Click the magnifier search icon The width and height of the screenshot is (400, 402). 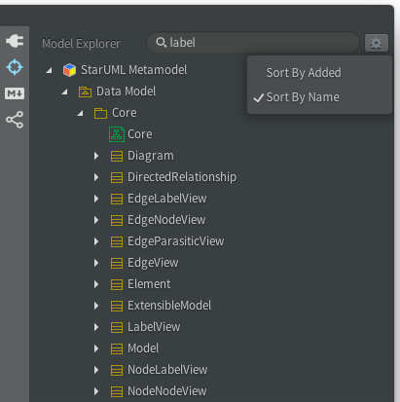pyautogui.click(x=161, y=43)
